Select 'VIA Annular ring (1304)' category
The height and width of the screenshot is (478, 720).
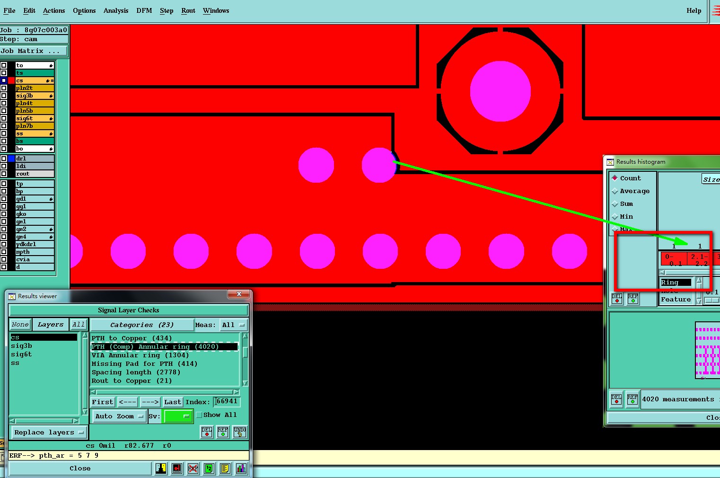coord(140,355)
